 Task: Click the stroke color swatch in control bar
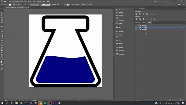click(14, 5)
